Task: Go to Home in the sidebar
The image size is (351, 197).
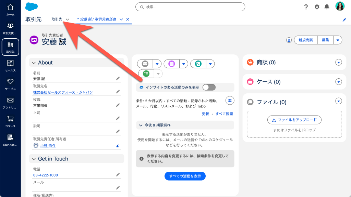Action: click(x=10, y=10)
